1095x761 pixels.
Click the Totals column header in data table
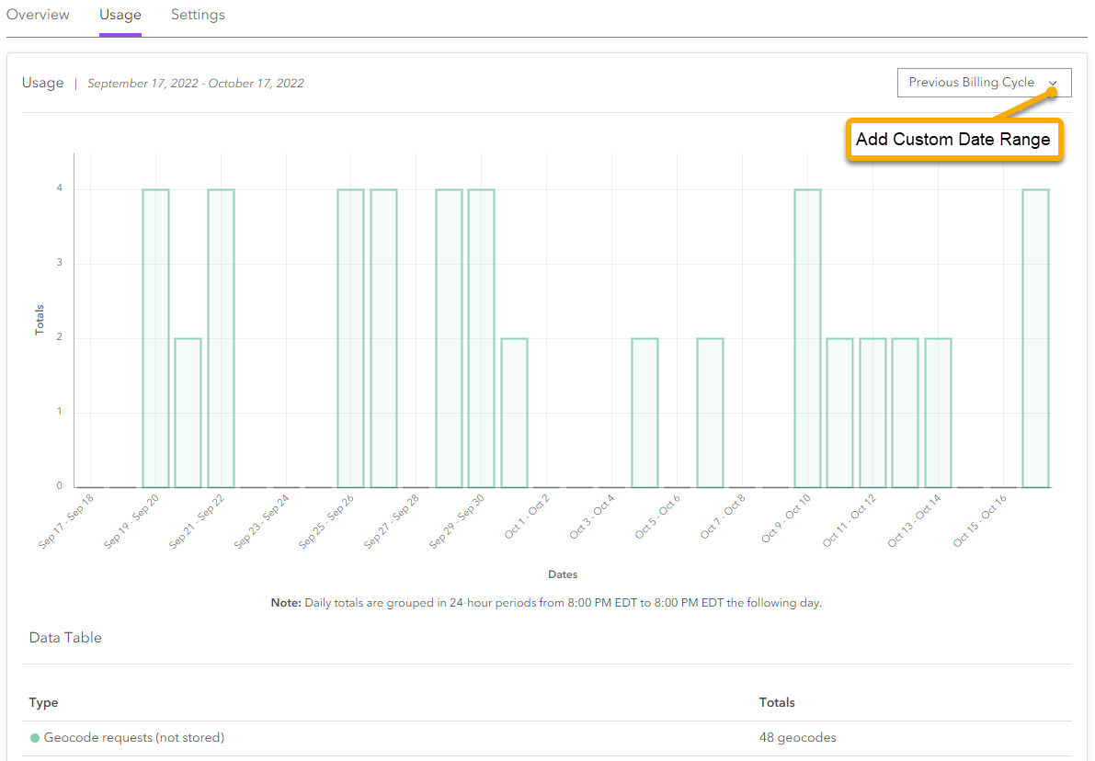click(x=777, y=702)
